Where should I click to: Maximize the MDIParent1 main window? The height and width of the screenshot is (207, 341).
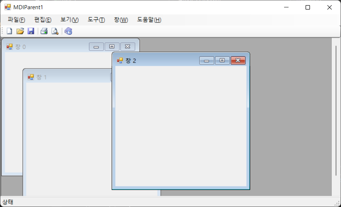click(308, 7)
